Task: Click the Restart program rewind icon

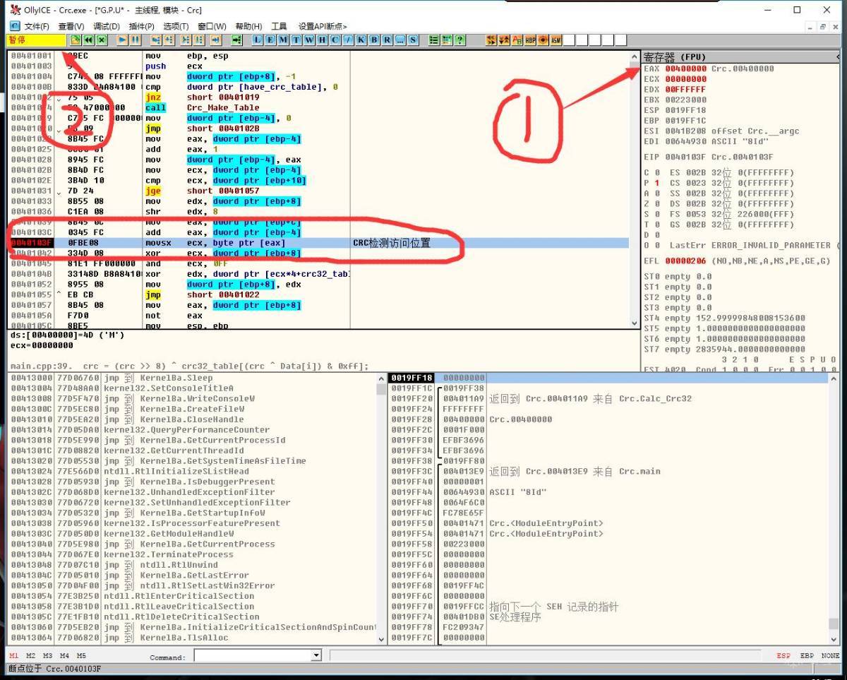Action: 88,40
